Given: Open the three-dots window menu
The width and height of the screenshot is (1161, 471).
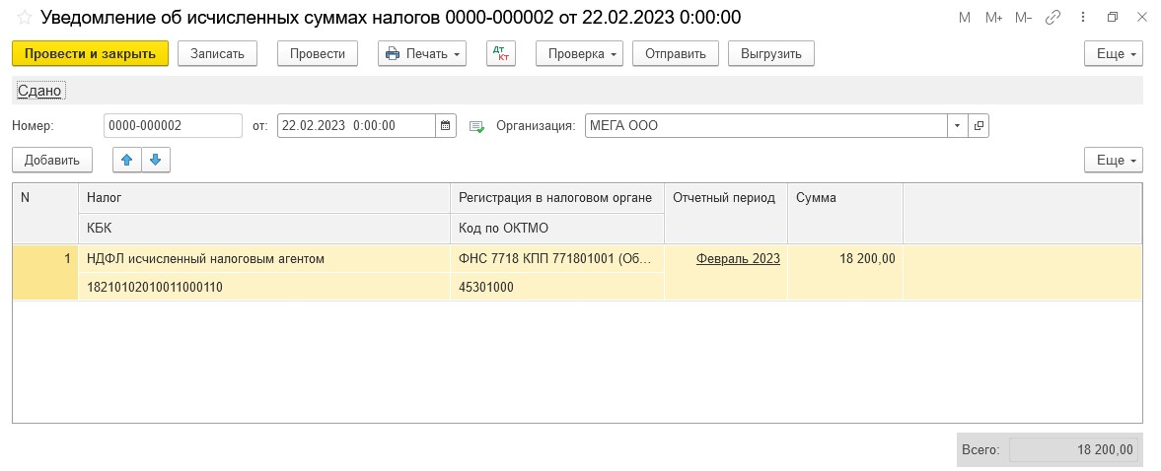Looking at the screenshot, I should tap(1084, 18).
